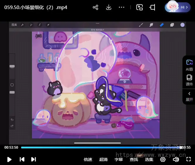Screen dimensions: 195x165
Task: Skip to the previous video
Action: [x=22, y=159]
